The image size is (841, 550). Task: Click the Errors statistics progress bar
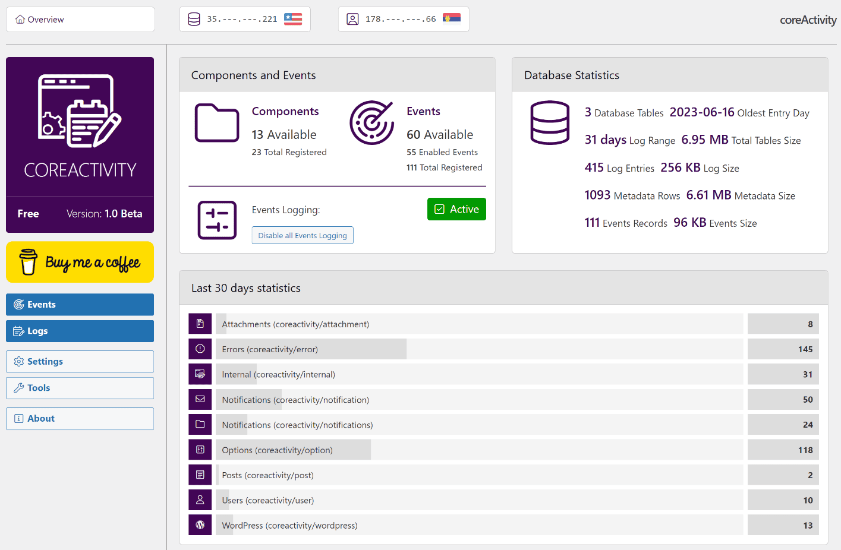point(480,349)
